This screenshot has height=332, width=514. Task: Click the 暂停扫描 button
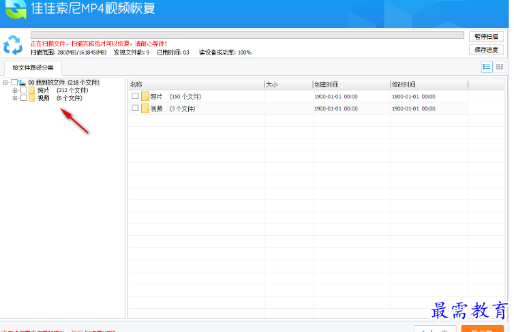coord(487,37)
